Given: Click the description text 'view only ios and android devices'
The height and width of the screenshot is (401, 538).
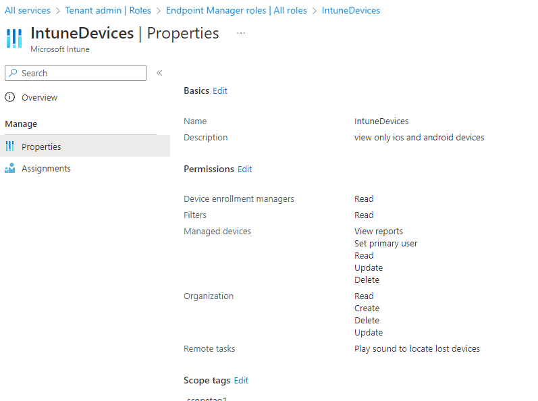Looking at the screenshot, I should tap(419, 138).
